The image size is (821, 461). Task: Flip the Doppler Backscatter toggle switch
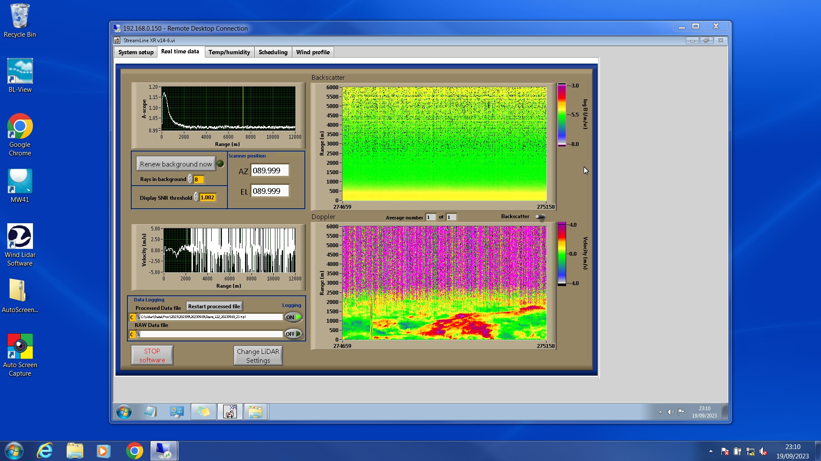[540, 217]
